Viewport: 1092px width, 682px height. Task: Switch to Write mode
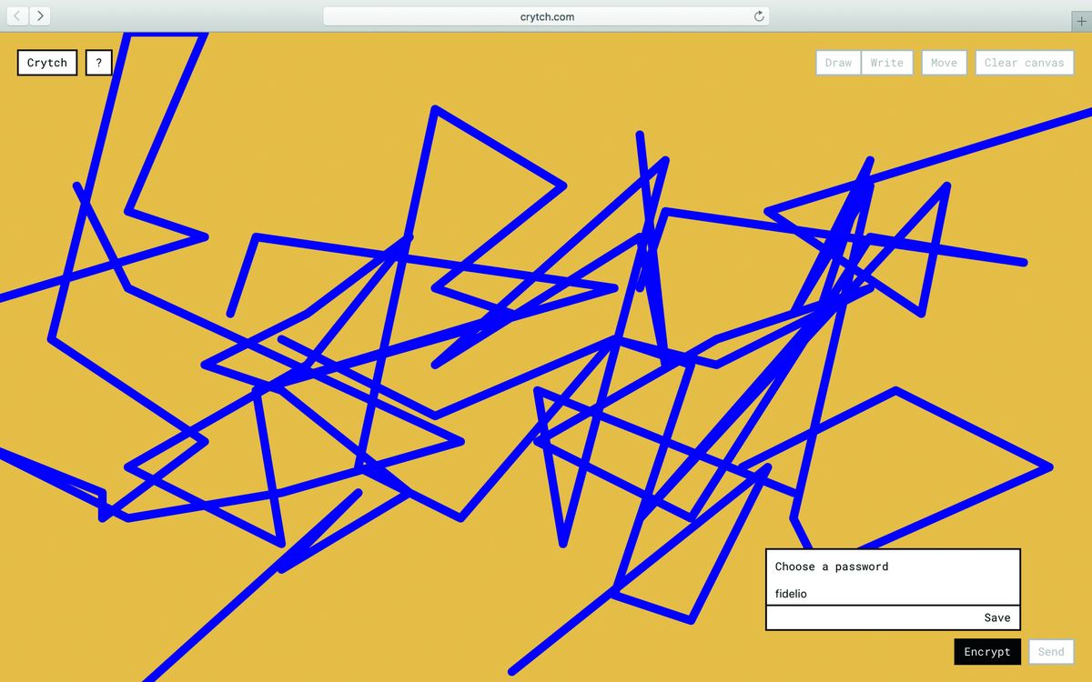pyautogui.click(x=886, y=63)
